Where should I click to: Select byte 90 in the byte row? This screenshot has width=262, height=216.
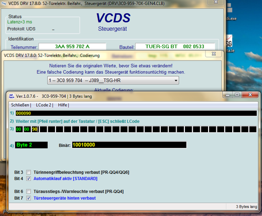coord(35,129)
